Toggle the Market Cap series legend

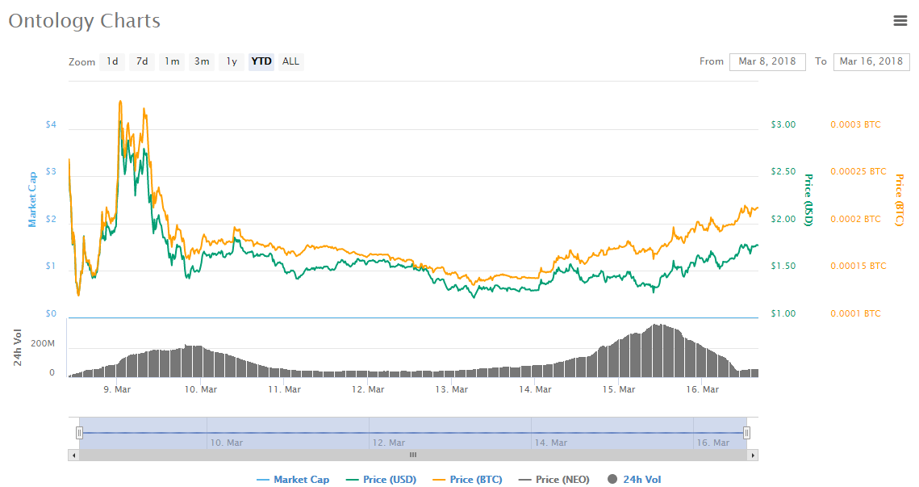[x=292, y=480]
